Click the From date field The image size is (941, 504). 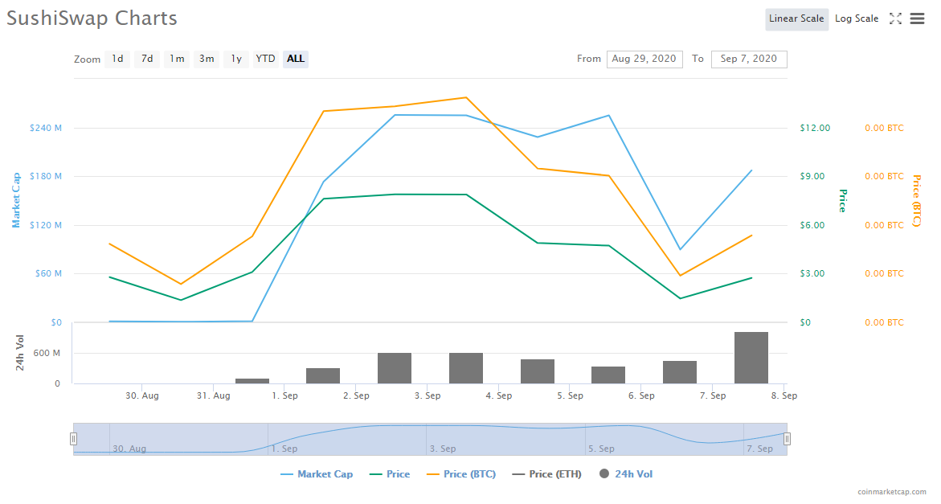point(644,59)
